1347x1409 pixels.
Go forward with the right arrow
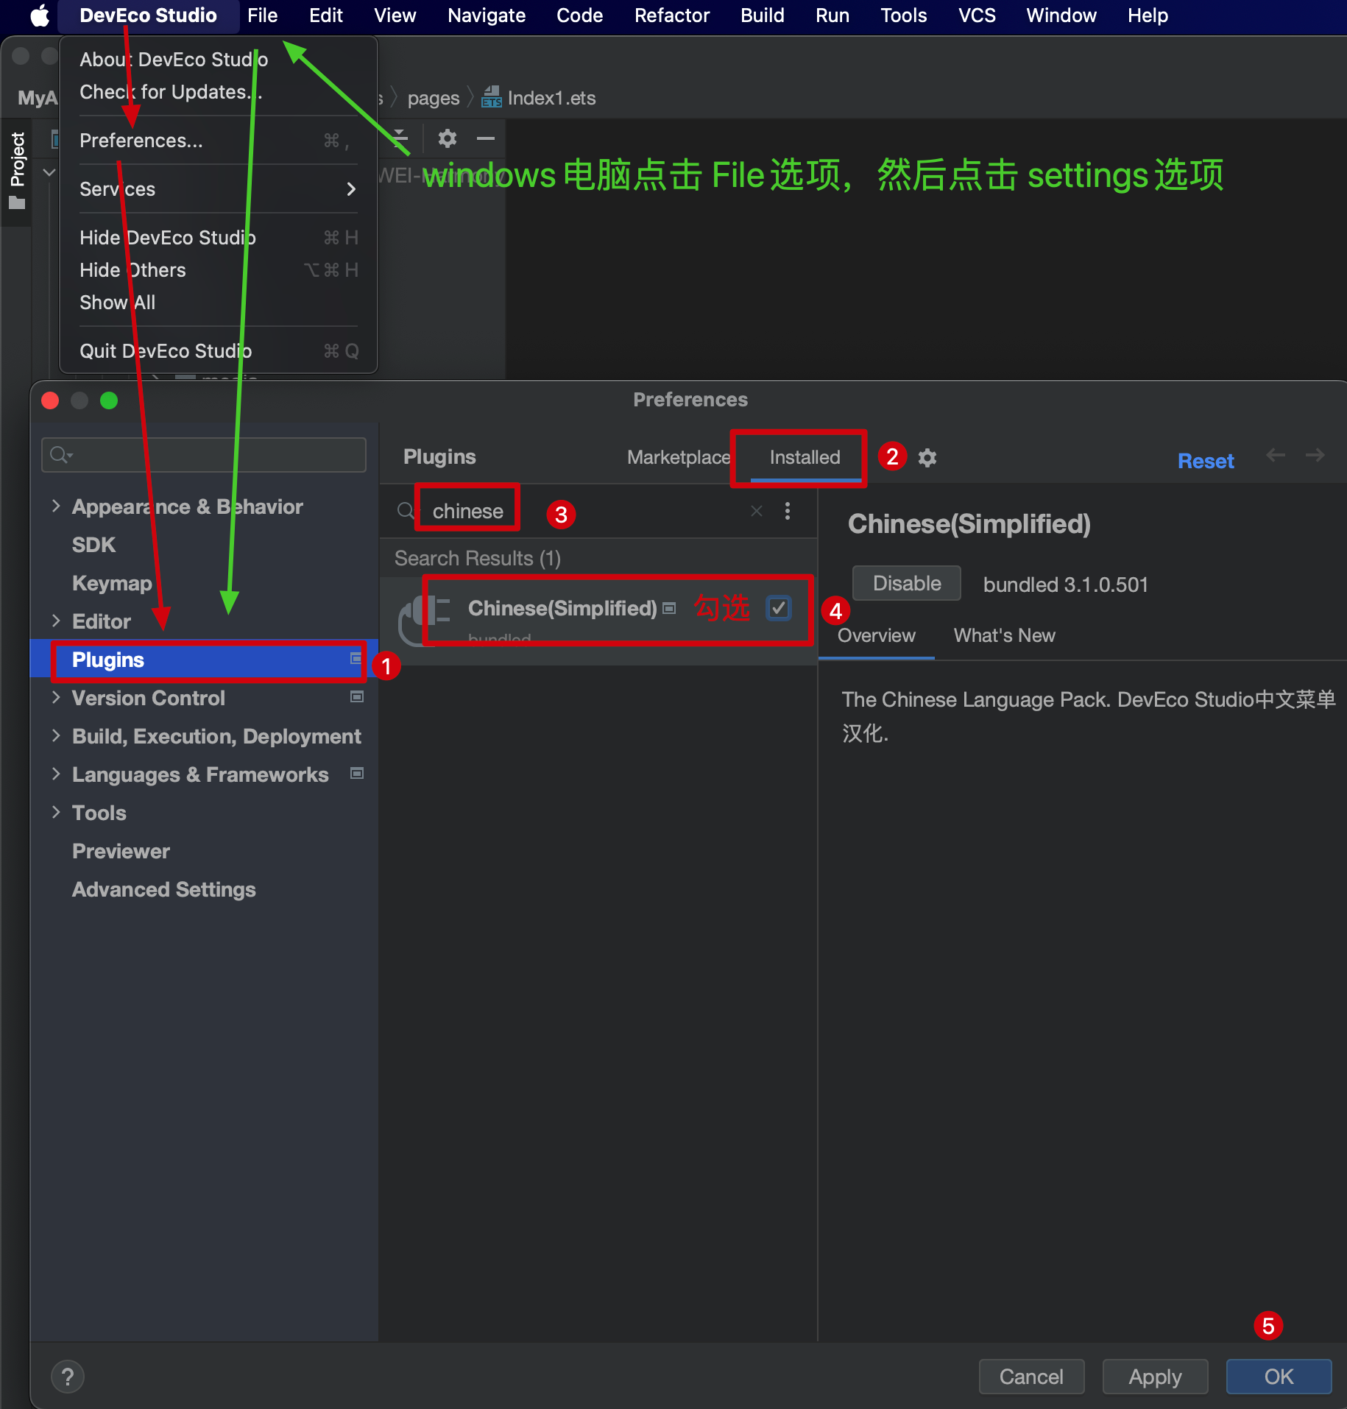coord(1315,455)
